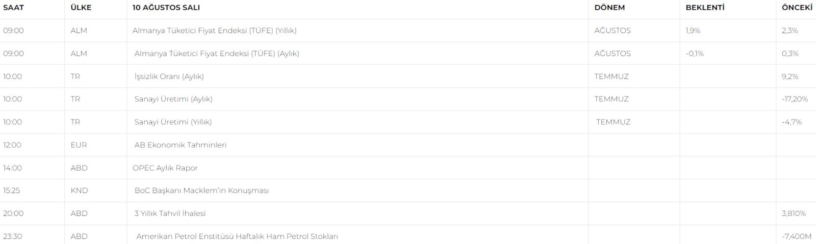The width and height of the screenshot is (816, 244).
Task: Select the 3 Yıllık Tahvil İhalesi entry
Action: [170, 213]
